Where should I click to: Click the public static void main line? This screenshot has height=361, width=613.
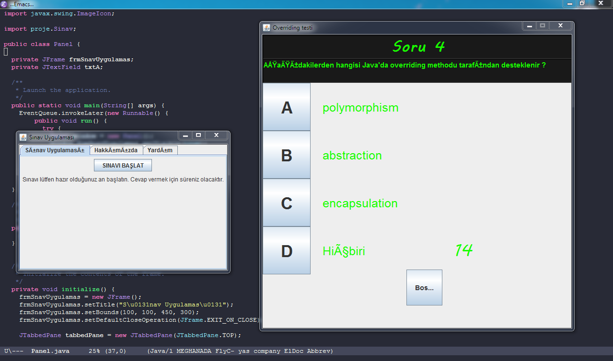pos(88,105)
